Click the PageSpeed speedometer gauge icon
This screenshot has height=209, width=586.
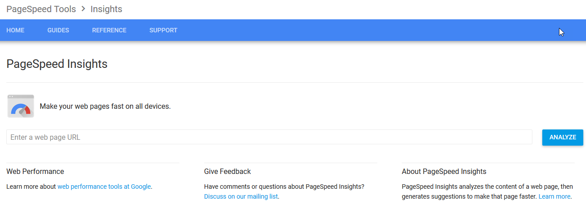21,106
